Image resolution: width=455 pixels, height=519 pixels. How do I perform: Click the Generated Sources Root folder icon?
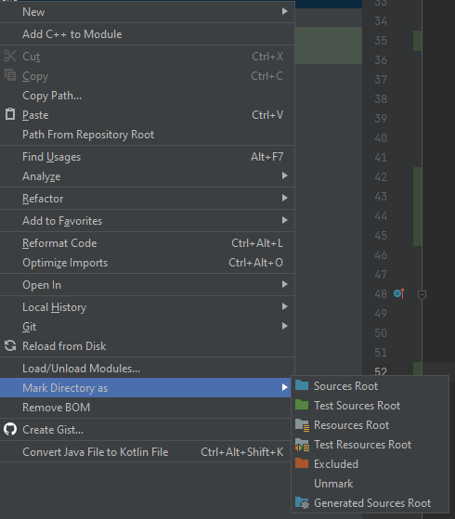[302, 503]
